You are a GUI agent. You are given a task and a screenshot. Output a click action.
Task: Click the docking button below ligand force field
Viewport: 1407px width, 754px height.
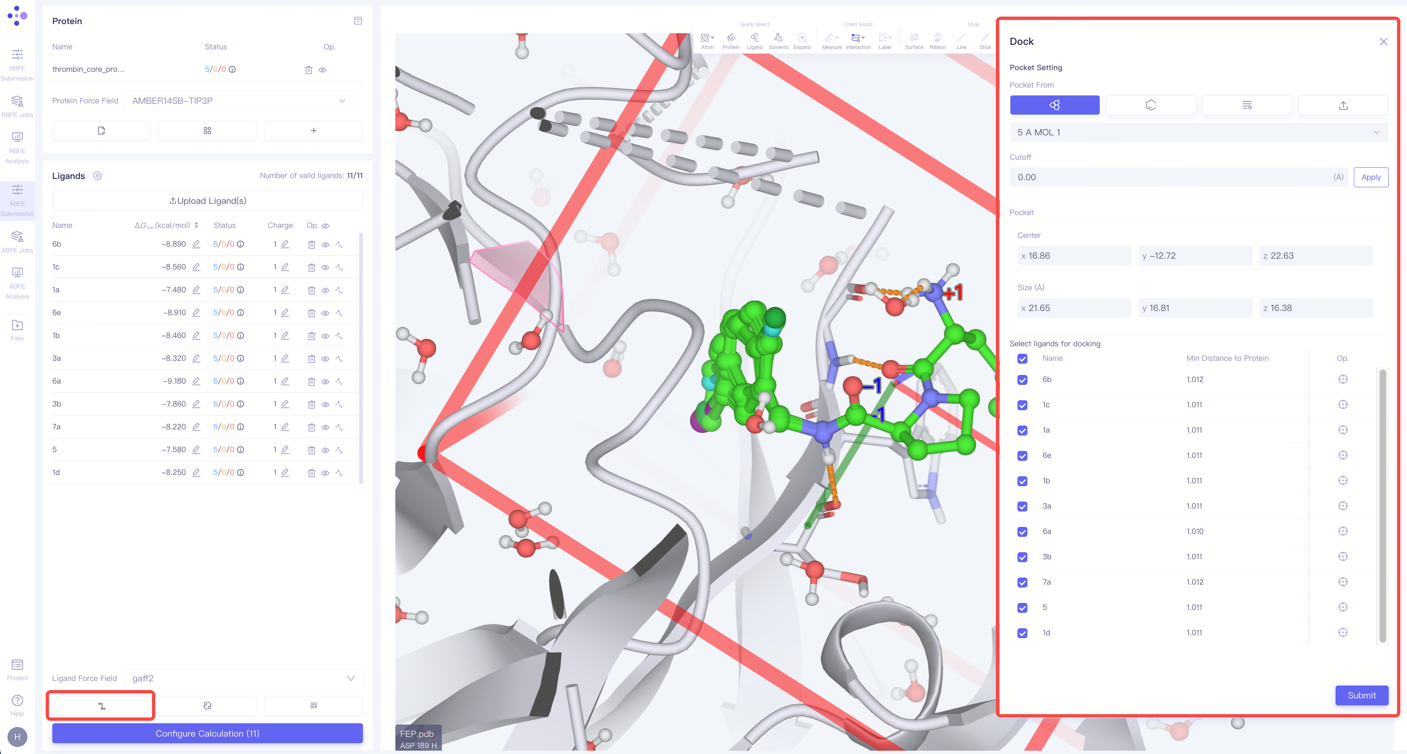coord(101,705)
